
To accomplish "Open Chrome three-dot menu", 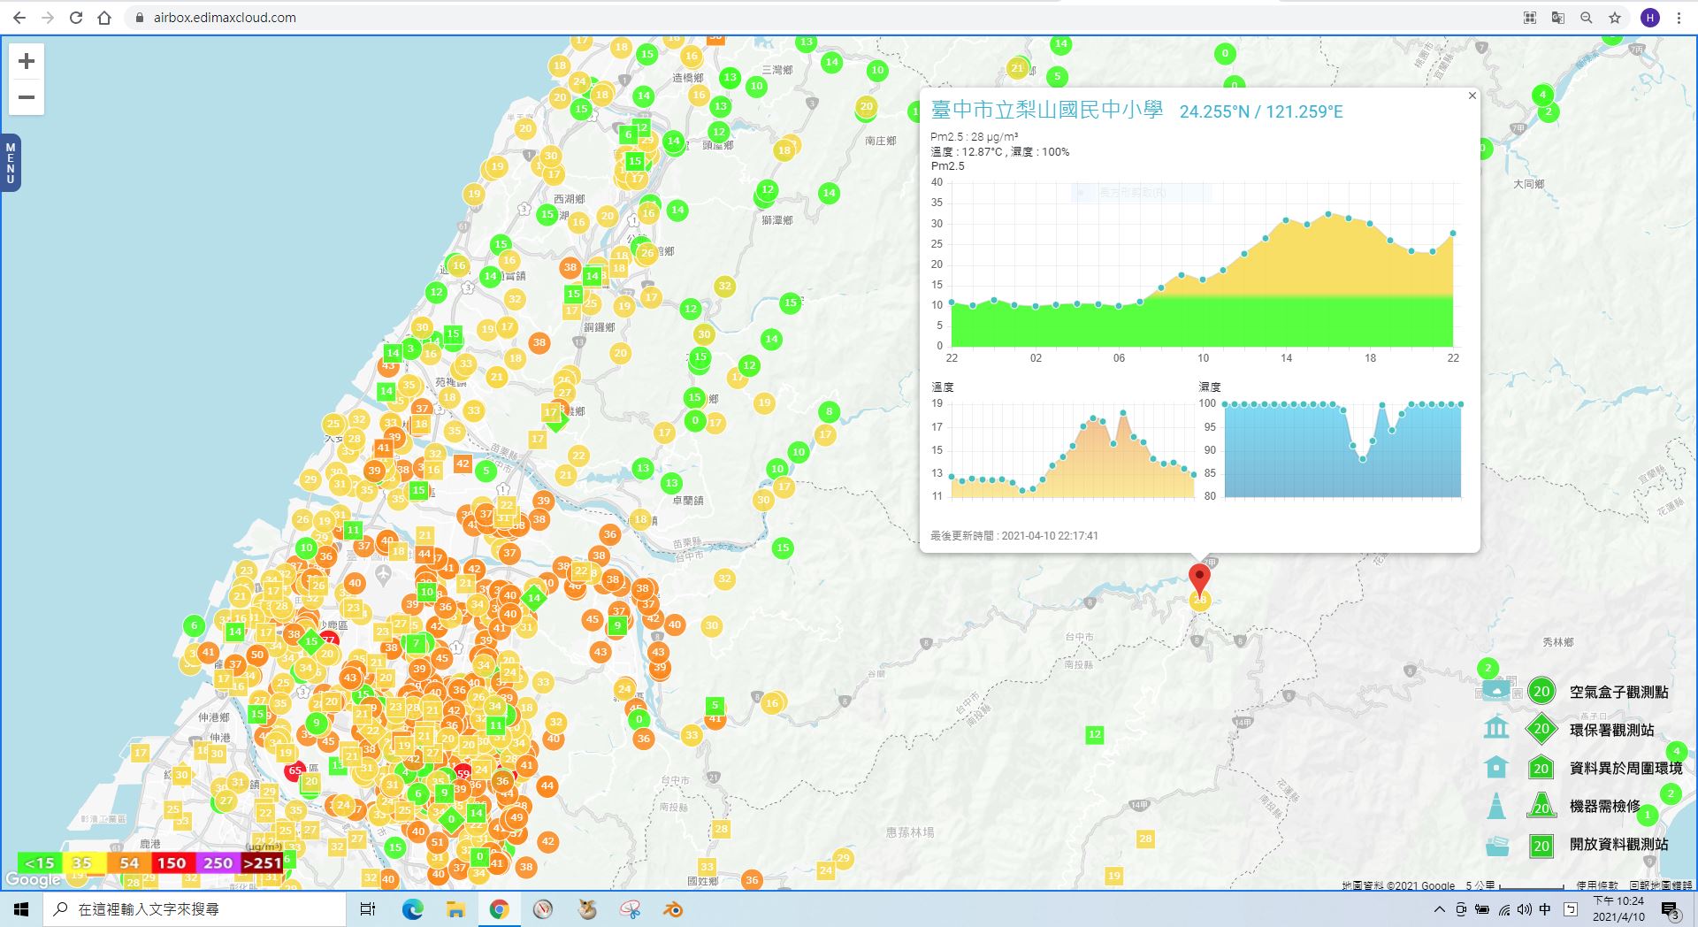I will tap(1679, 18).
